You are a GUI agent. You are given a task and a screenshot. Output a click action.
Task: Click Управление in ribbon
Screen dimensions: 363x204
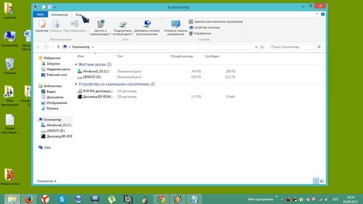pos(200,33)
